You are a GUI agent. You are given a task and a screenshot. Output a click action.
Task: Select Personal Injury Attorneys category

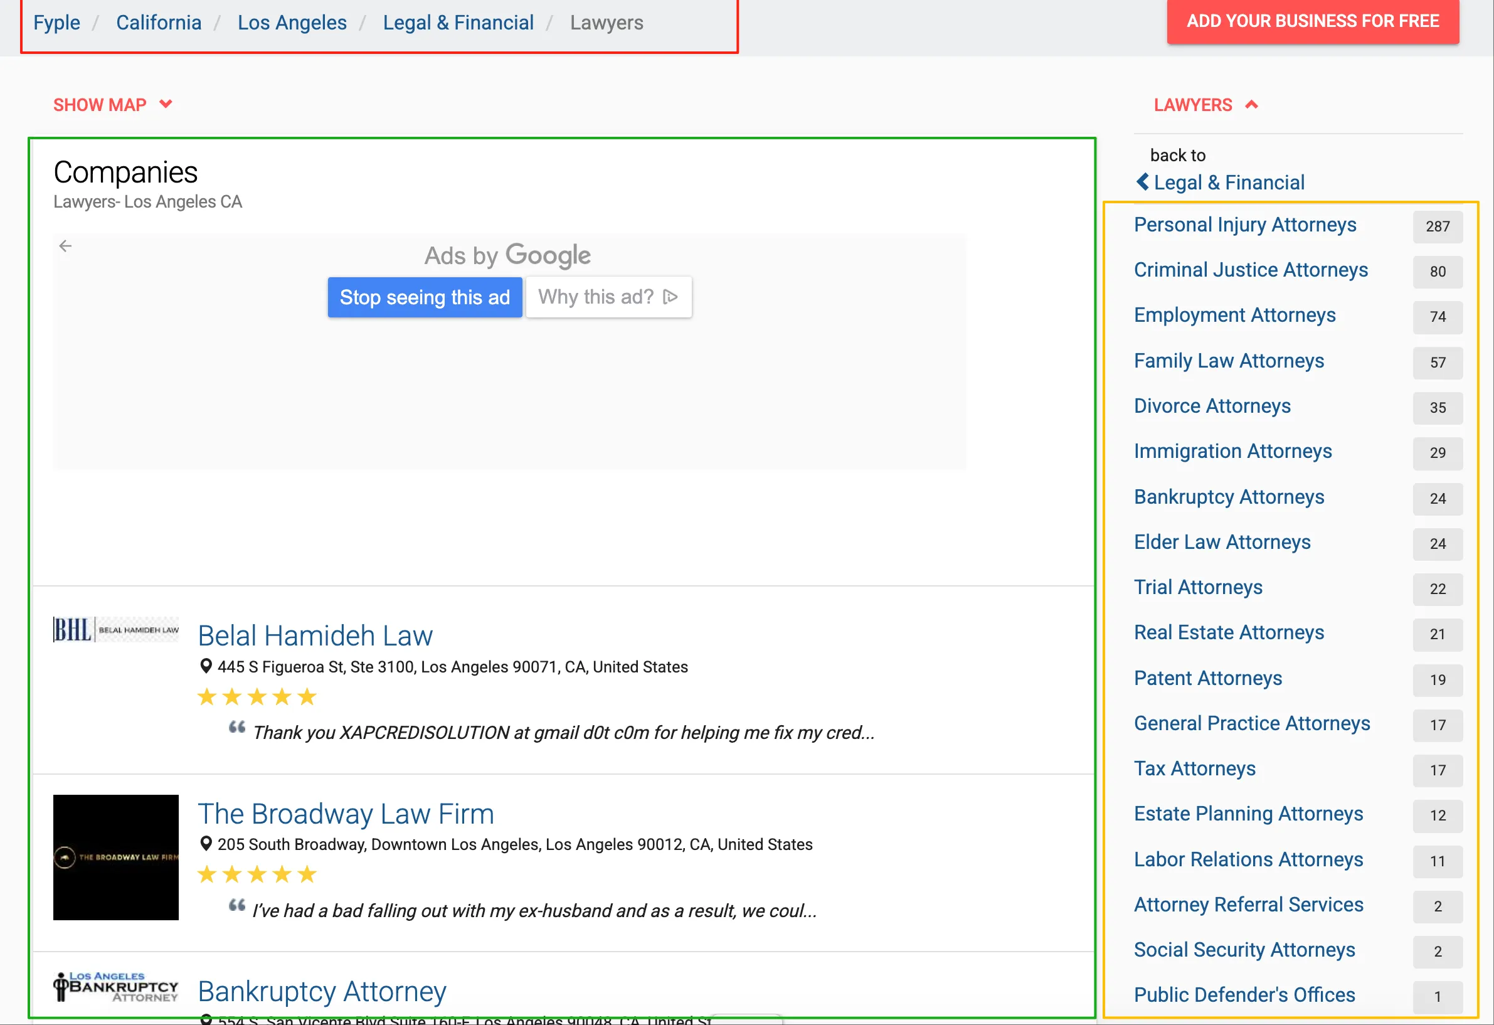coord(1244,225)
